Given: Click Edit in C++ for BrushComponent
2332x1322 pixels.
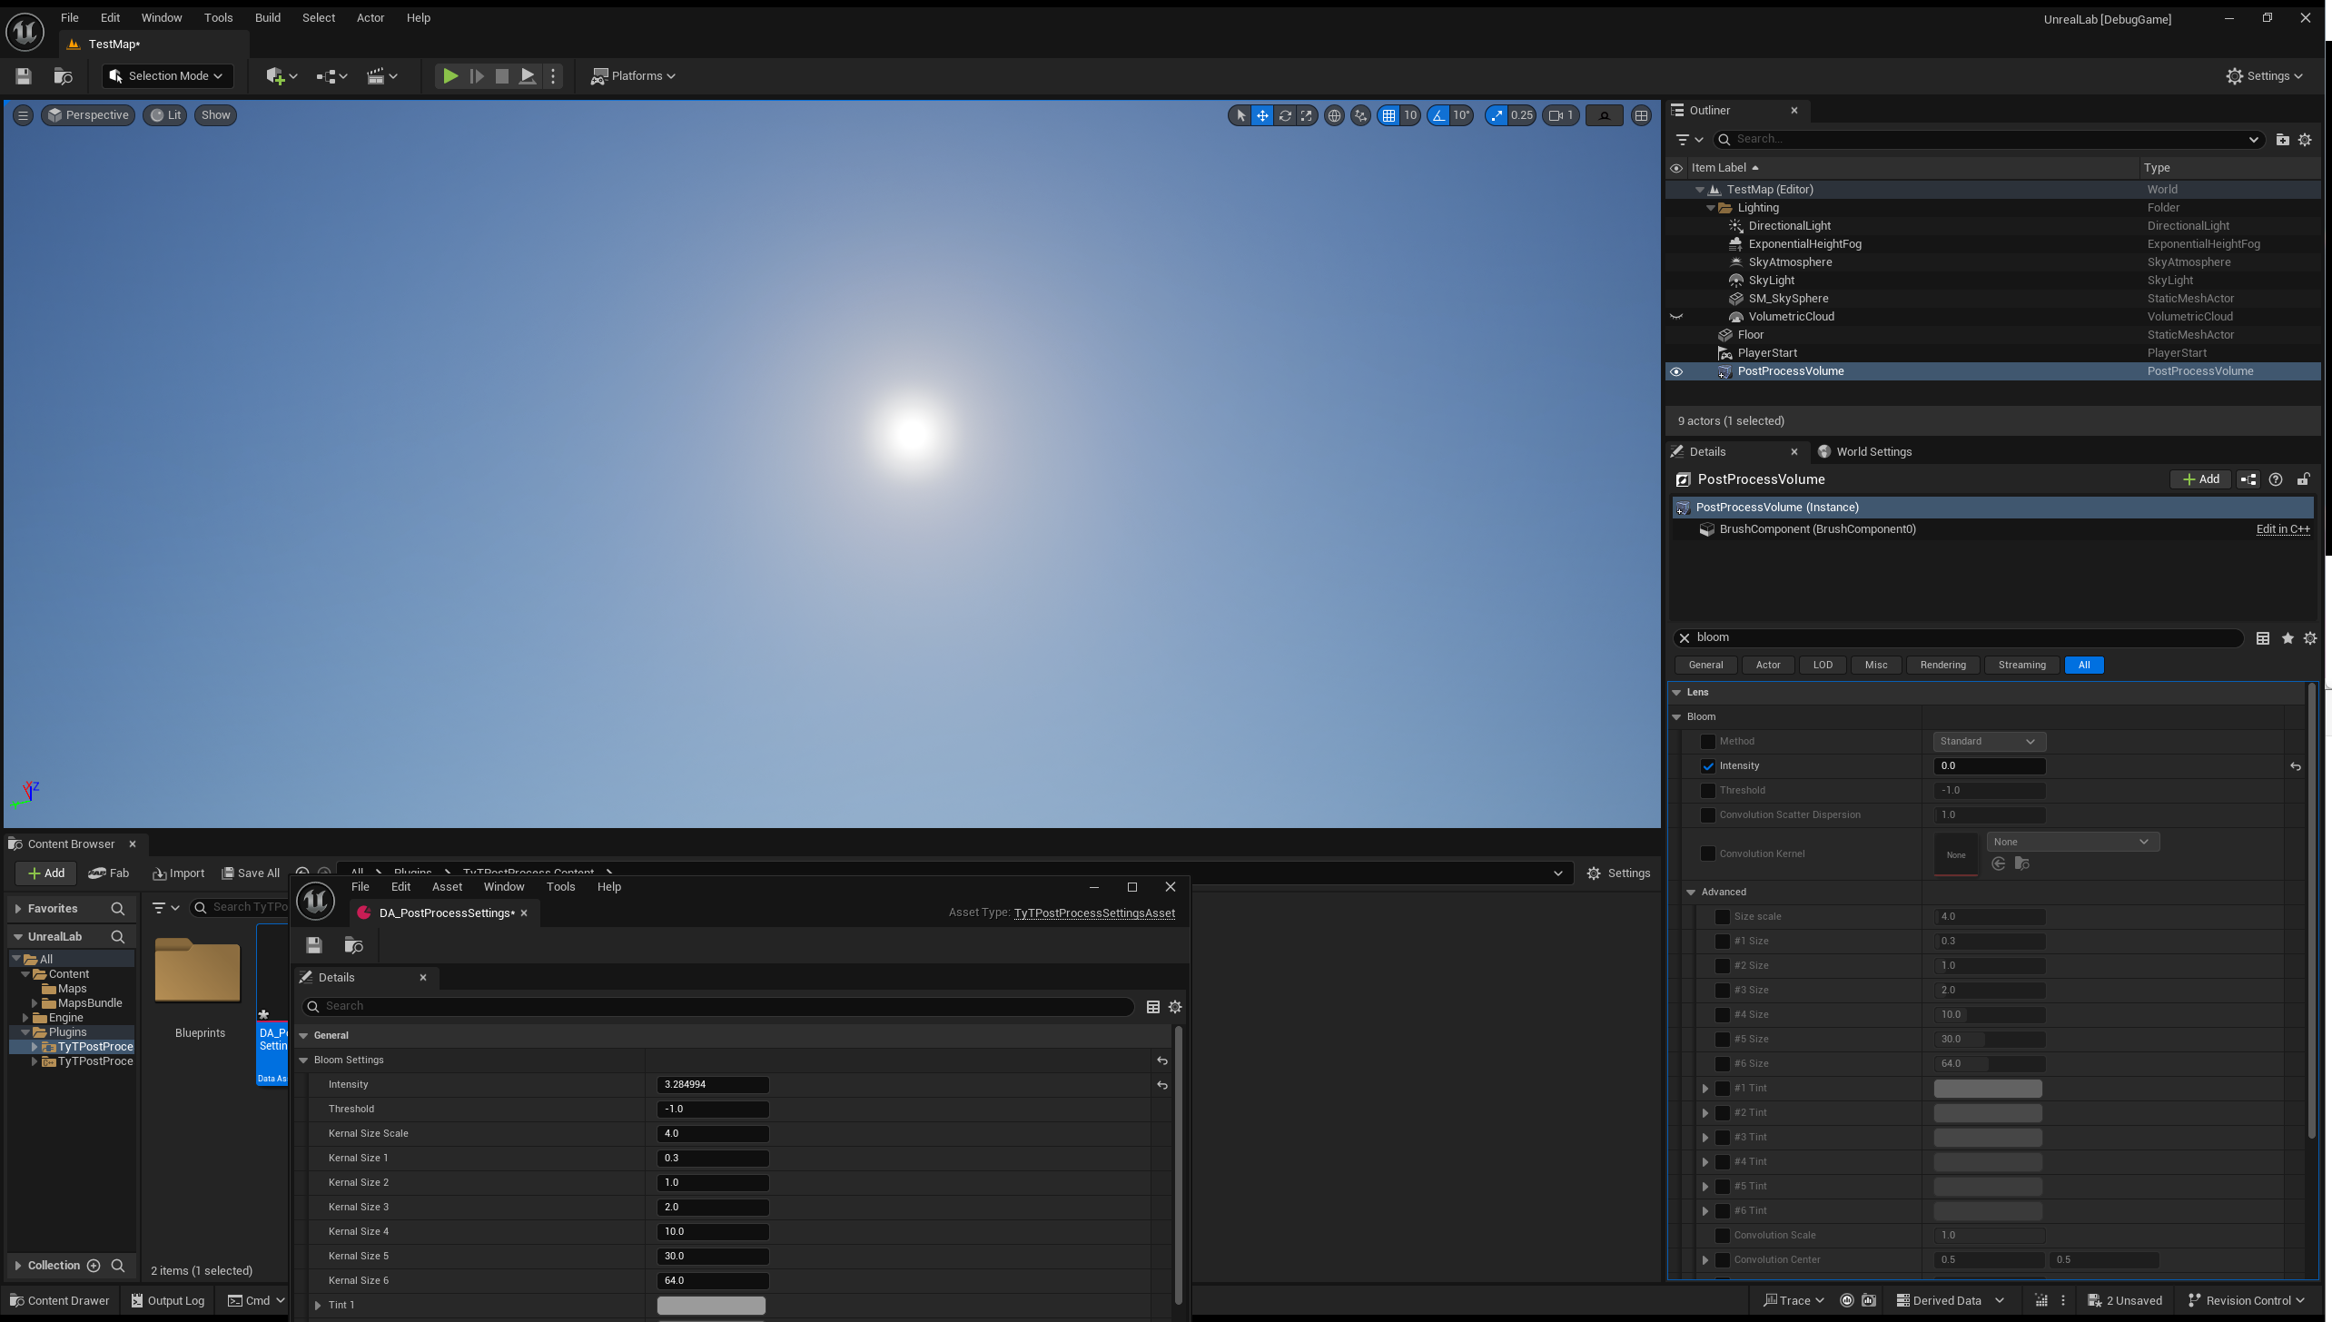Looking at the screenshot, I should tap(2283, 529).
